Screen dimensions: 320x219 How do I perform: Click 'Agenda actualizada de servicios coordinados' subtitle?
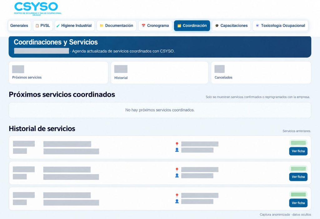[x=123, y=51]
